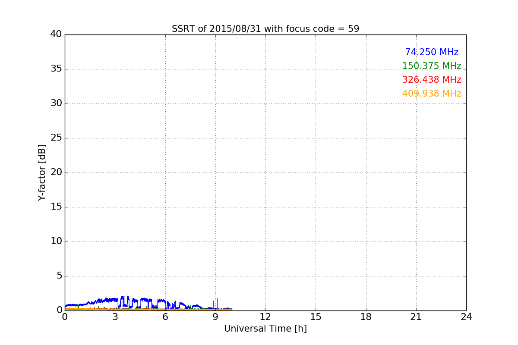Click the x-axis tick label '9'
The width and height of the screenshot is (518, 345).
pos(215,317)
